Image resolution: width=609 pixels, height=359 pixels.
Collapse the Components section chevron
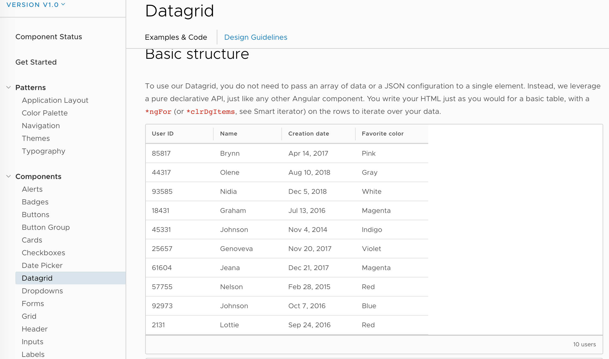point(8,176)
